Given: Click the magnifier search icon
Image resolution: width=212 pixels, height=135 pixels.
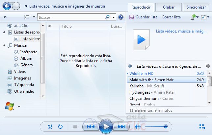Looking at the screenshot, I should tap(108, 17).
